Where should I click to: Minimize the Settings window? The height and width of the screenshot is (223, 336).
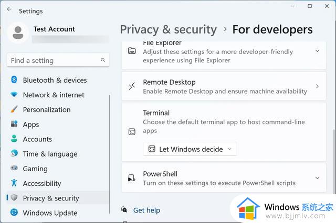click(293, 6)
